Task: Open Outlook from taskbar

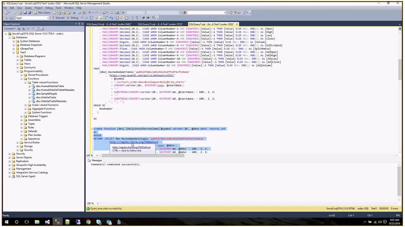Action: click(109, 222)
